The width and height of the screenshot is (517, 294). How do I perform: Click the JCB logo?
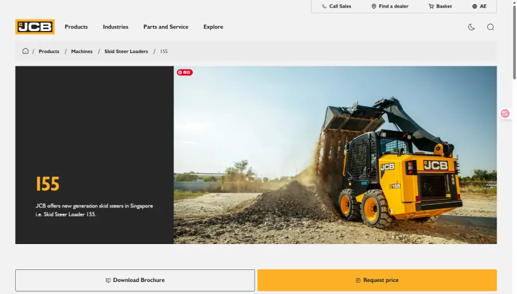35,27
